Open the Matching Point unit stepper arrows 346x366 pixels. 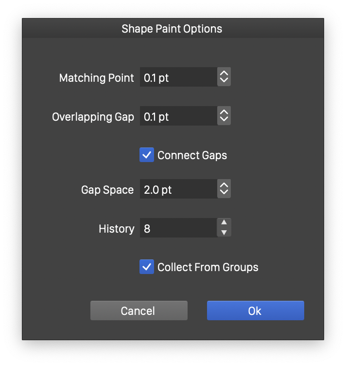click(x=224, y=77)
